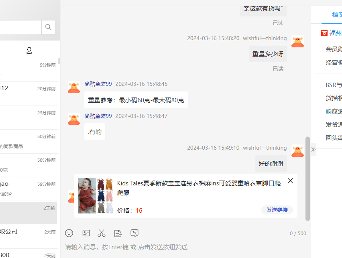
Task: Click the message input field
Action: tap(185, 247)
